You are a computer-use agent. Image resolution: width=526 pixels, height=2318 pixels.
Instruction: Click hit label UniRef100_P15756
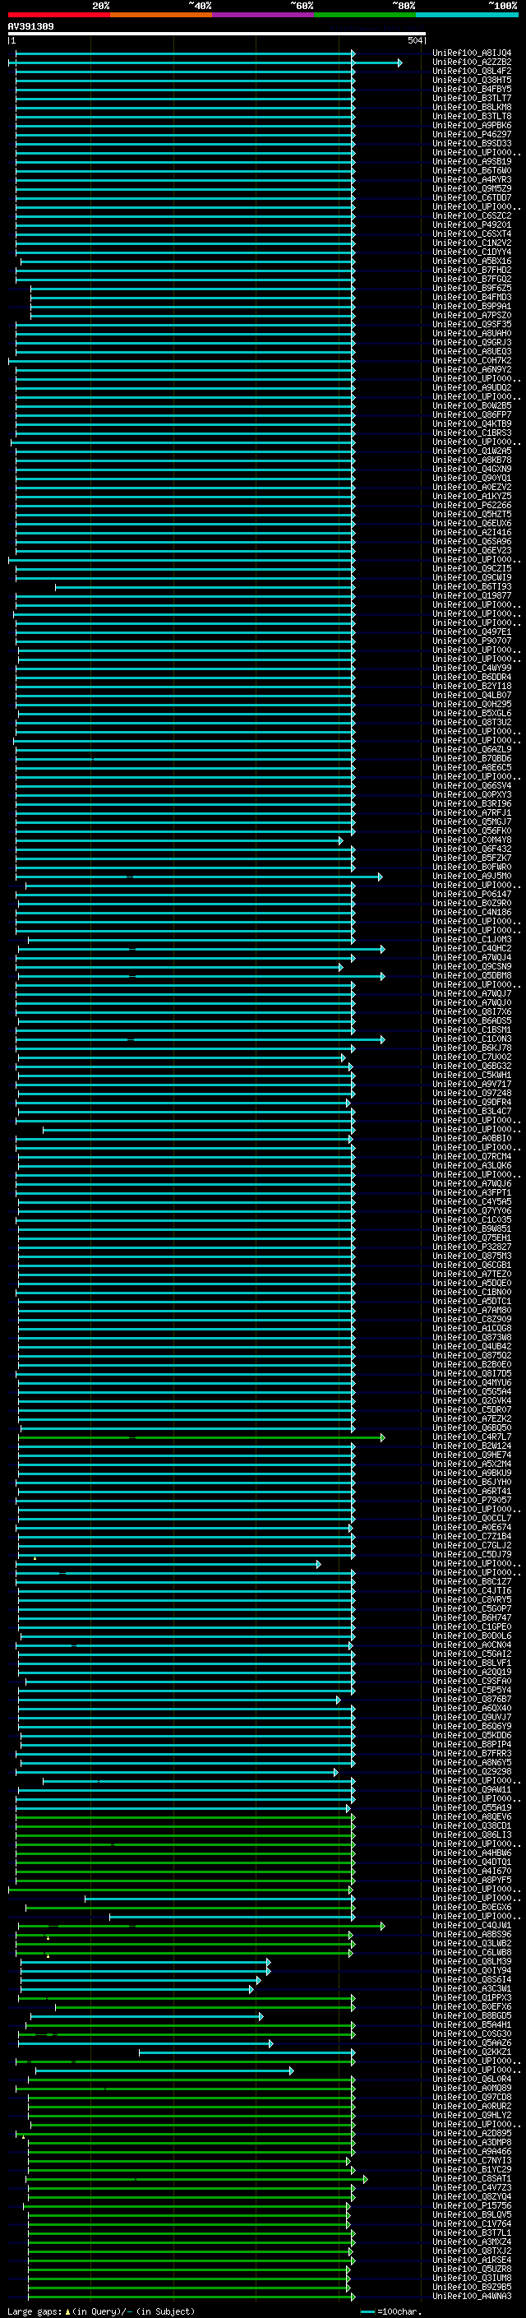click(472, 2205)
